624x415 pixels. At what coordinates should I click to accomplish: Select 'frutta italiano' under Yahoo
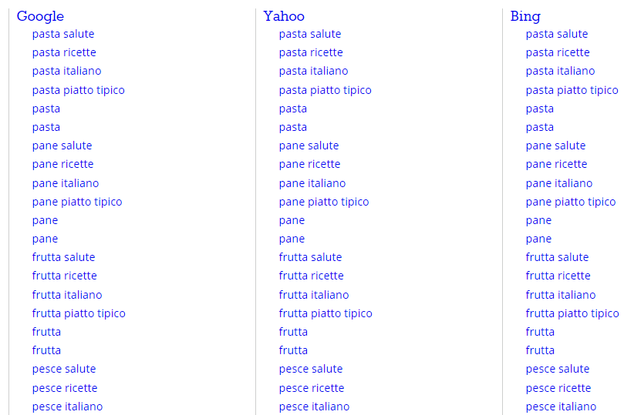pyautogui.click(x=314, y=295)
